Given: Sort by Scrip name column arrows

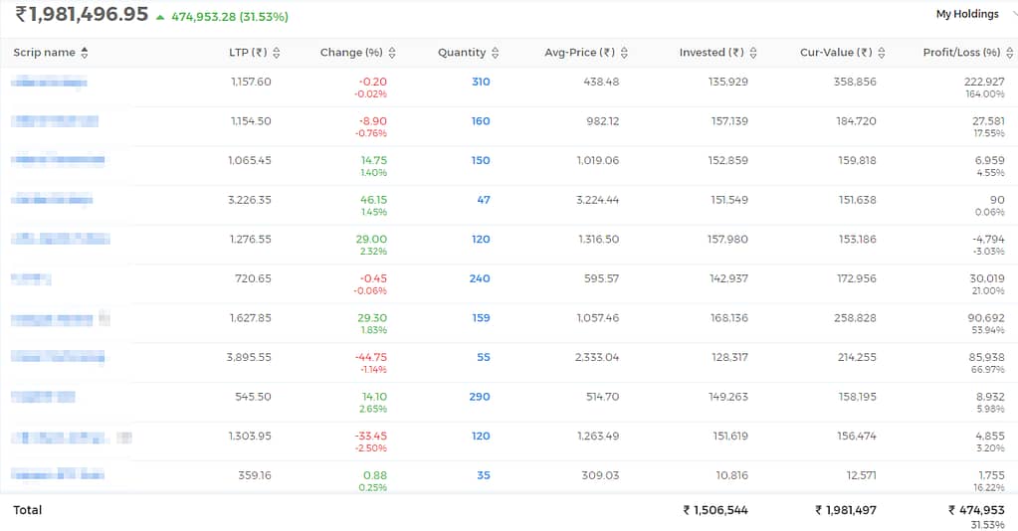Looking at the screenshot, I should click(x=85, y=53).
